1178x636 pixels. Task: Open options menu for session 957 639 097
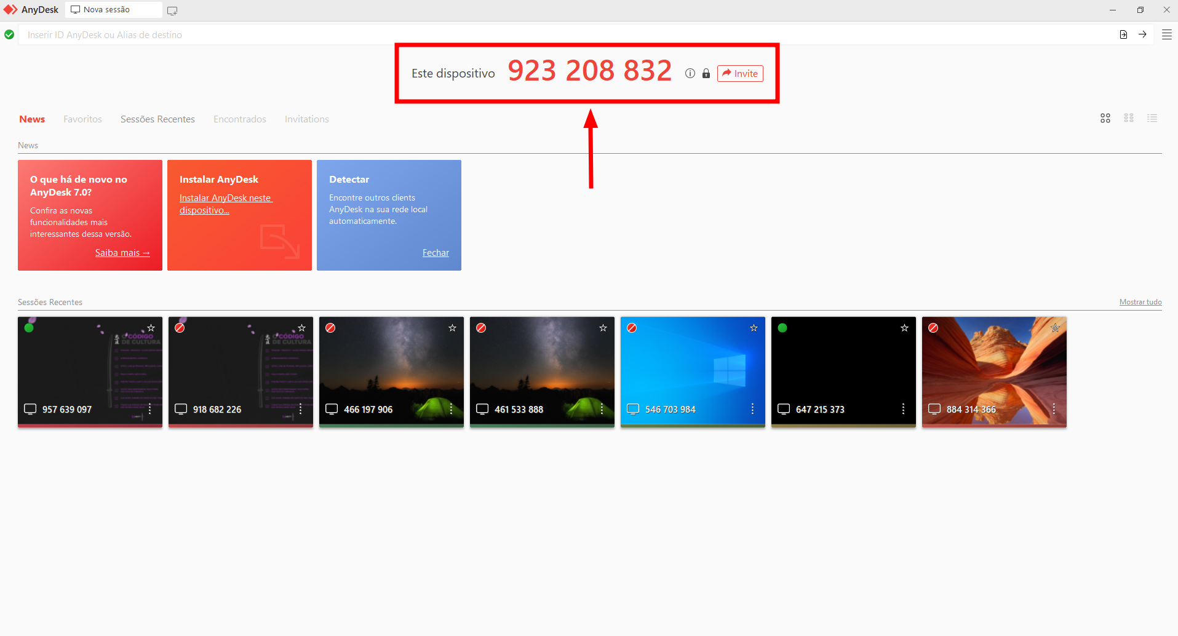coord(149,409)
